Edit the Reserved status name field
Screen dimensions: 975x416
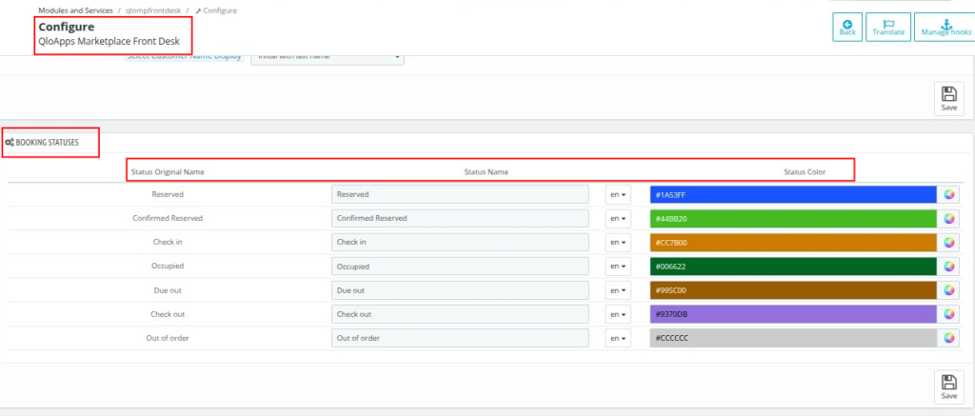tap(460, 194)
